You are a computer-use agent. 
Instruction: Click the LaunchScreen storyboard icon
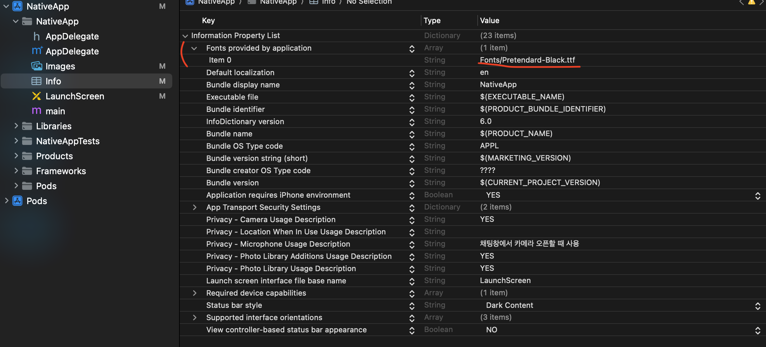[36, 96]
